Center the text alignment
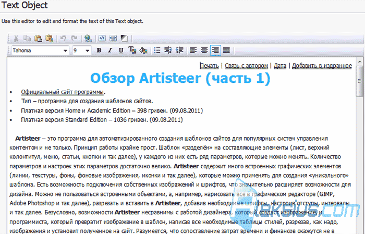Viewport: 365px width, 234px height. pos(204,50)
